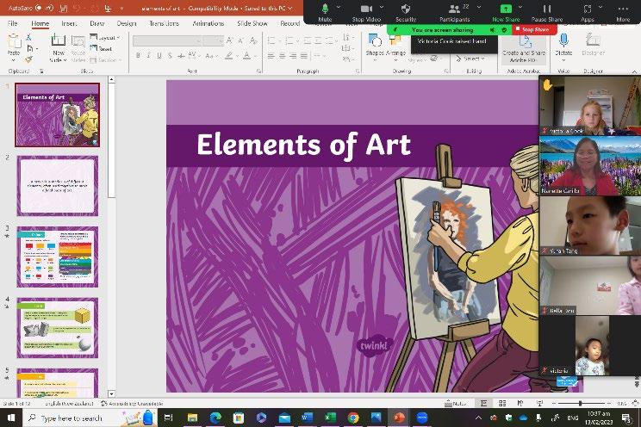Open the File menu
Screen dimensions: 641x427
13,23
